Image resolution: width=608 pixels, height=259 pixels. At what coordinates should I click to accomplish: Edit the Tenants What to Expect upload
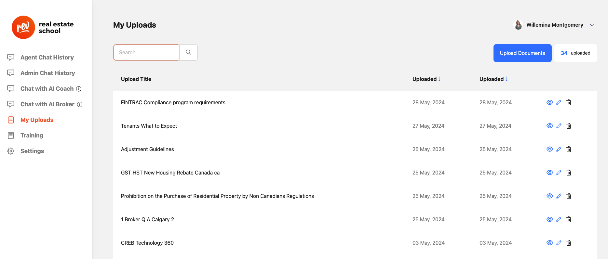[x=559, y=126]
